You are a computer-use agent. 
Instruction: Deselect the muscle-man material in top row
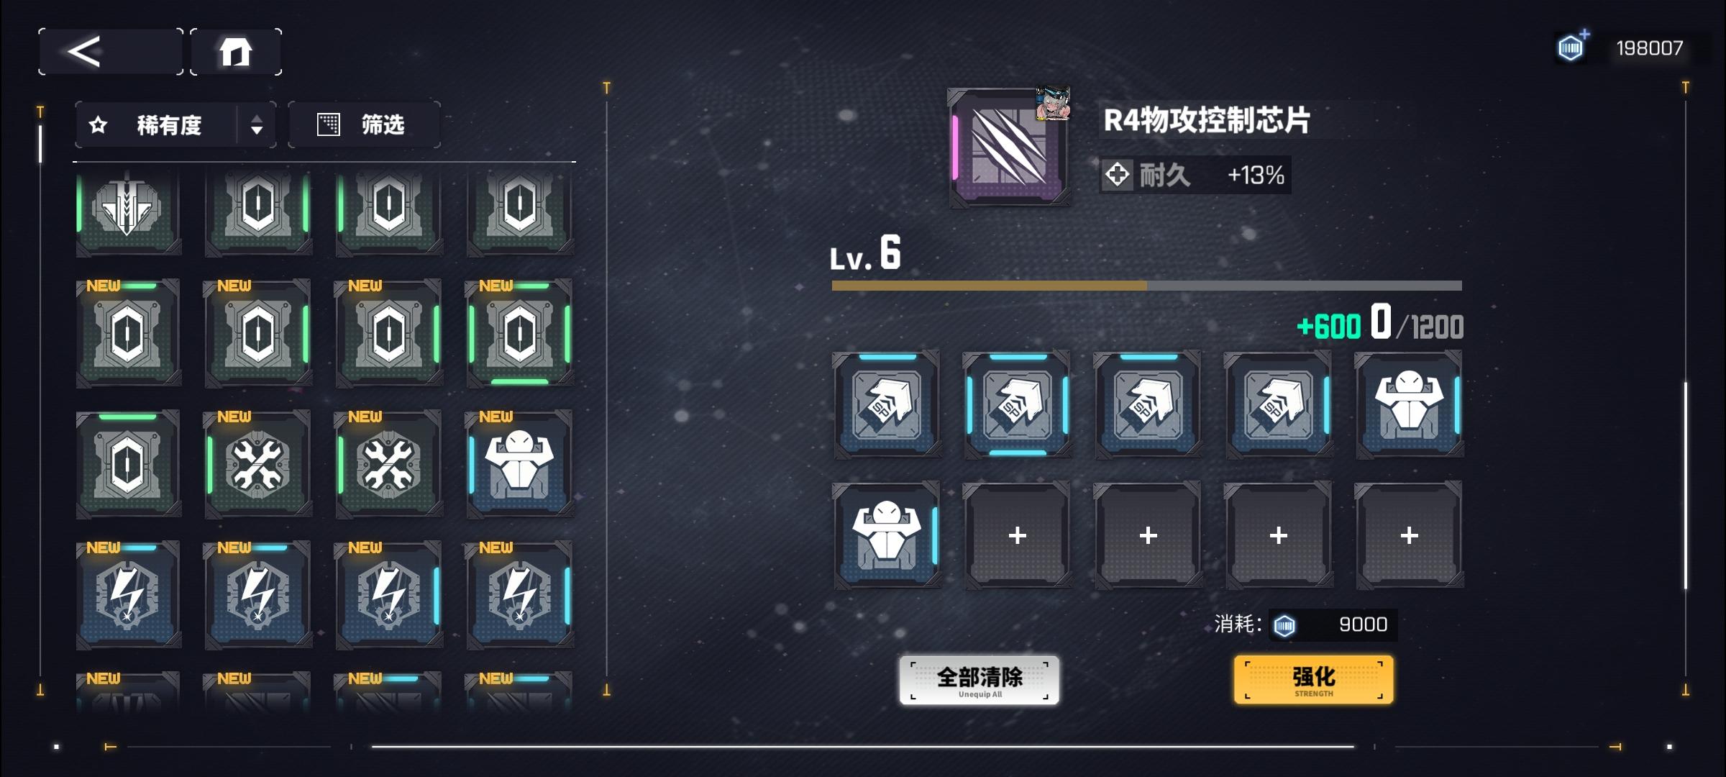pos(1410,404)
